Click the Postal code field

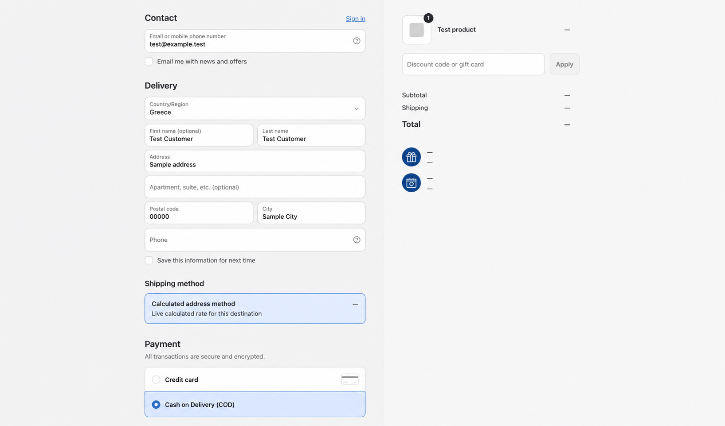[199, 213]
